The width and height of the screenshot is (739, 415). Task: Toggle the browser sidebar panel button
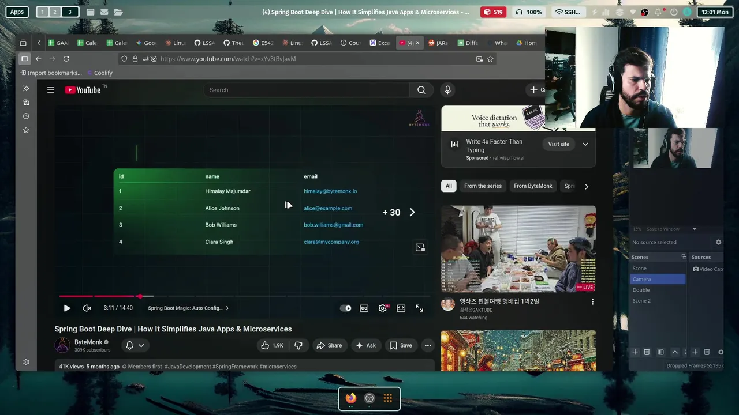coord(25,59)
